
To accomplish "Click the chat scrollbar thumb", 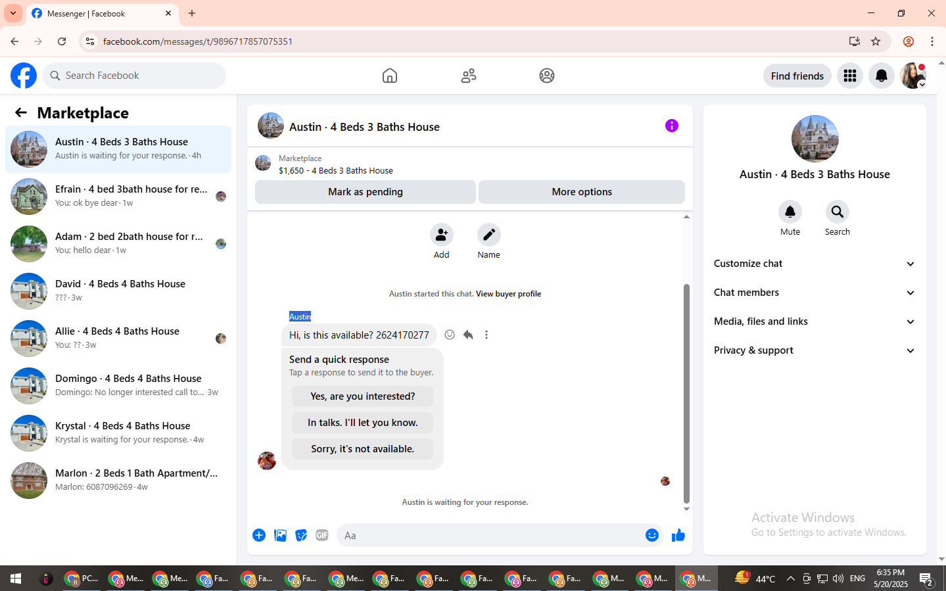I will coord(686,393).
